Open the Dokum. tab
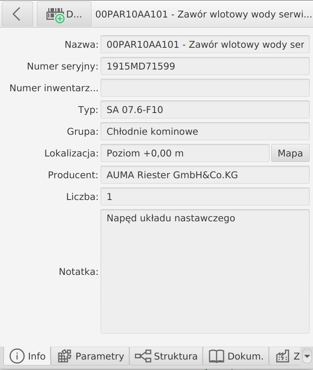The width and height of the screenshot is (313, 370). click(236, 356)
